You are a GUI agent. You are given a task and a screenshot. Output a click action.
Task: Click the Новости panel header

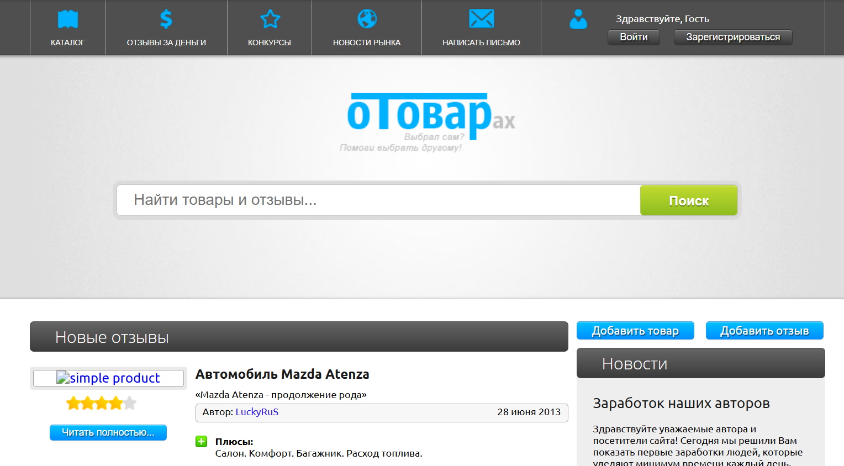click(x=701, y=363)
